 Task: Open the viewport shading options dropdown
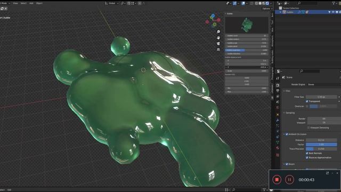pyautogui.click(x=271, y=3)
